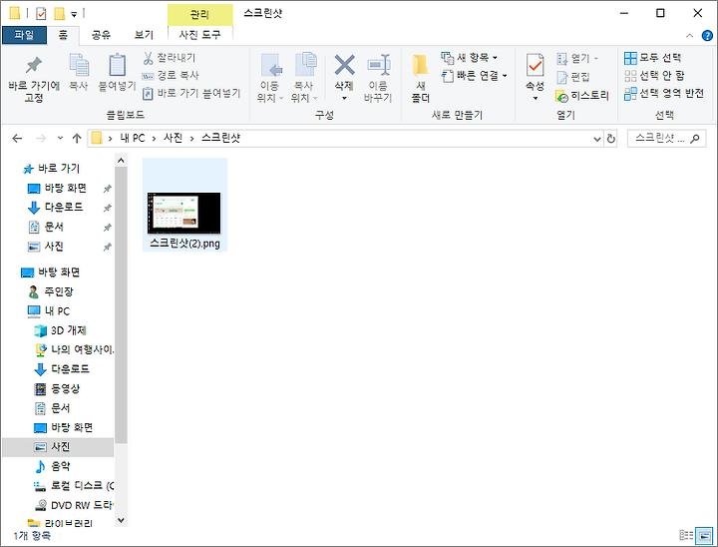
Task: Open the 파일 menu tab
Action: 24,35
